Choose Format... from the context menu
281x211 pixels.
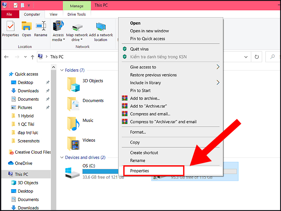[x=138, y=132]
